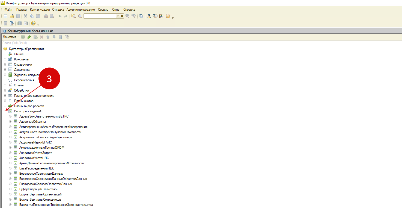Open the Файл menu

(8, 10)
